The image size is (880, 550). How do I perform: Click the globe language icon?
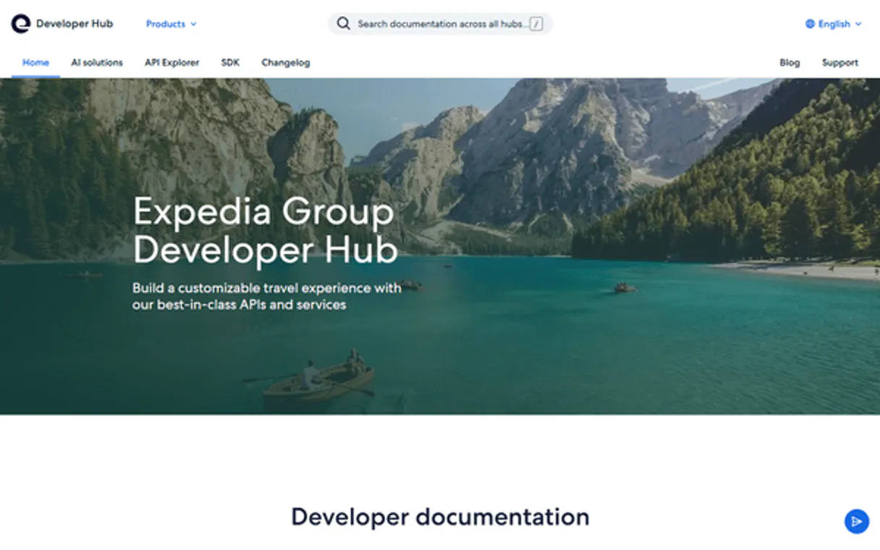tap(810, 23)
